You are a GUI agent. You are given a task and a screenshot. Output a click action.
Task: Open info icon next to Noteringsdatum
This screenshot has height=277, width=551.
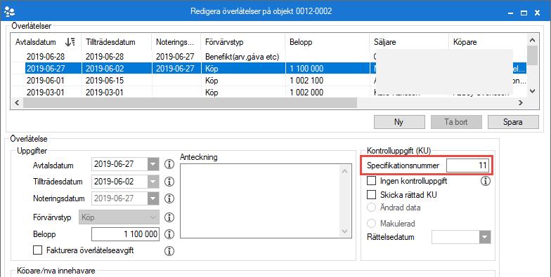pos(169,198)
